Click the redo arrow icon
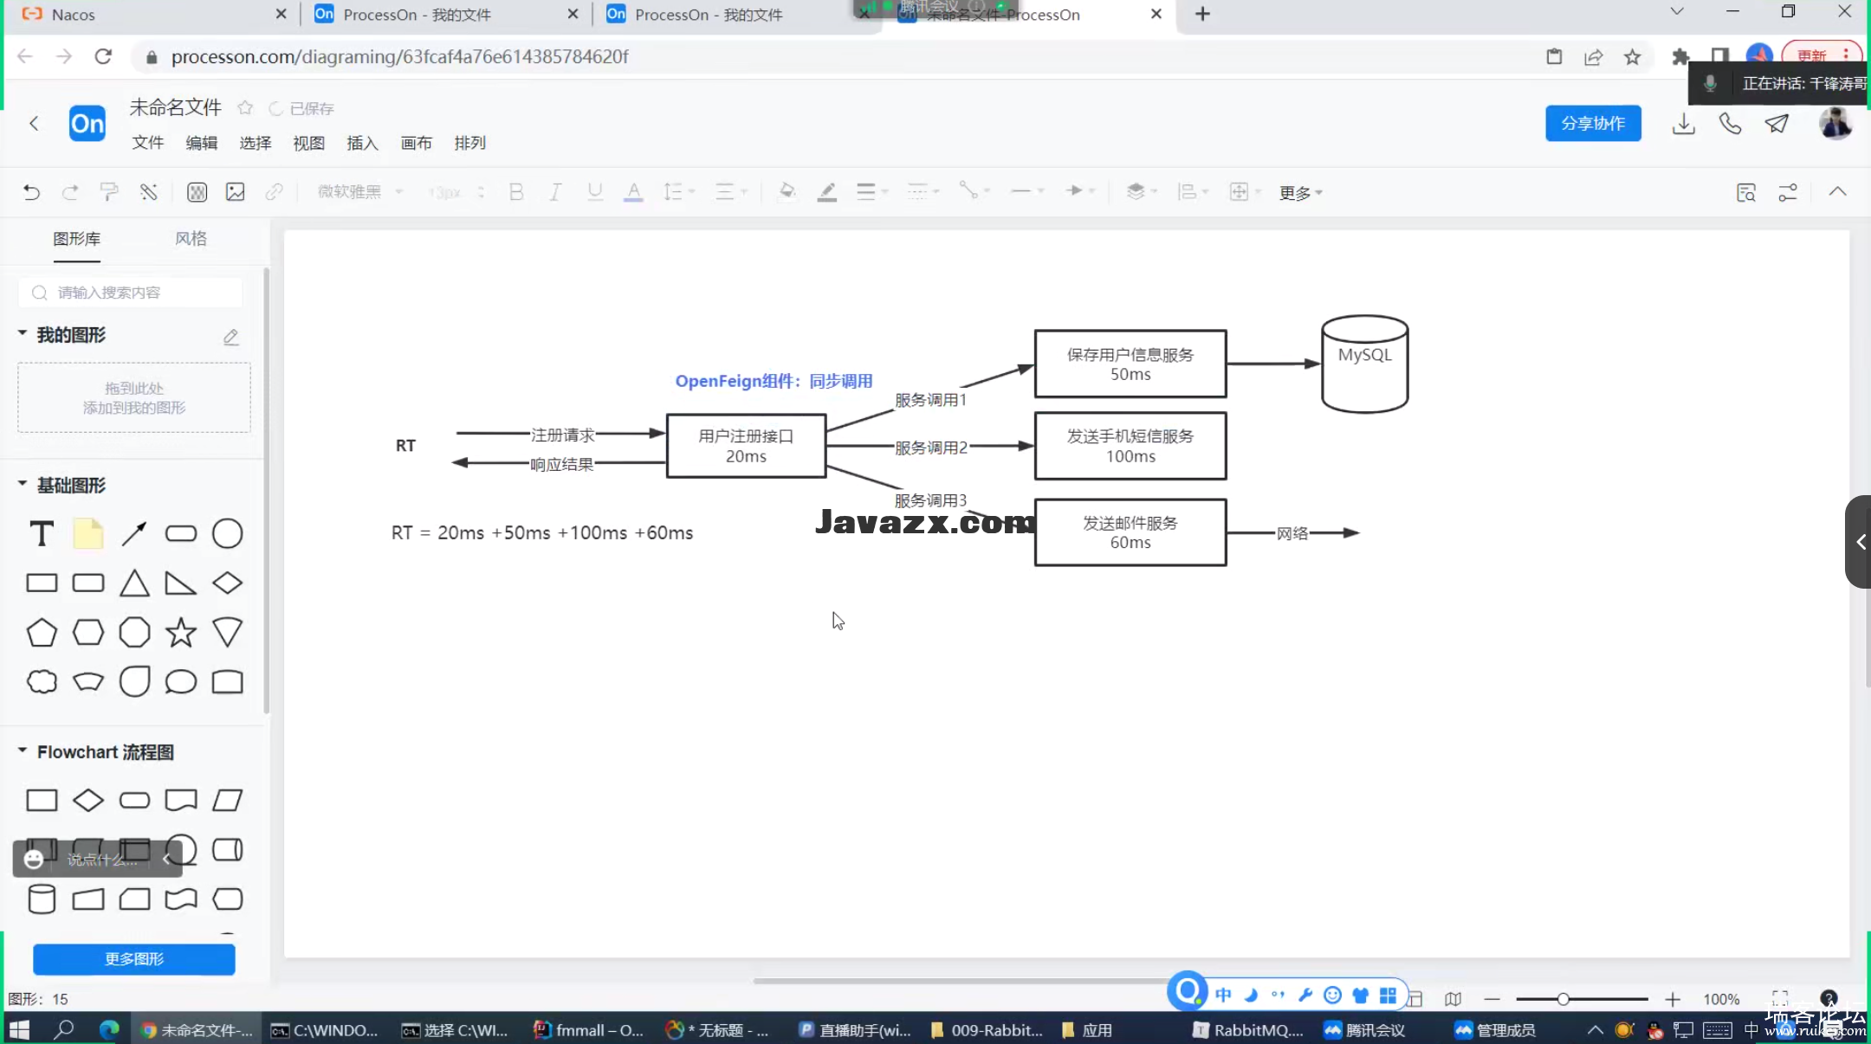The image size is (1871, 1044). 70,192
